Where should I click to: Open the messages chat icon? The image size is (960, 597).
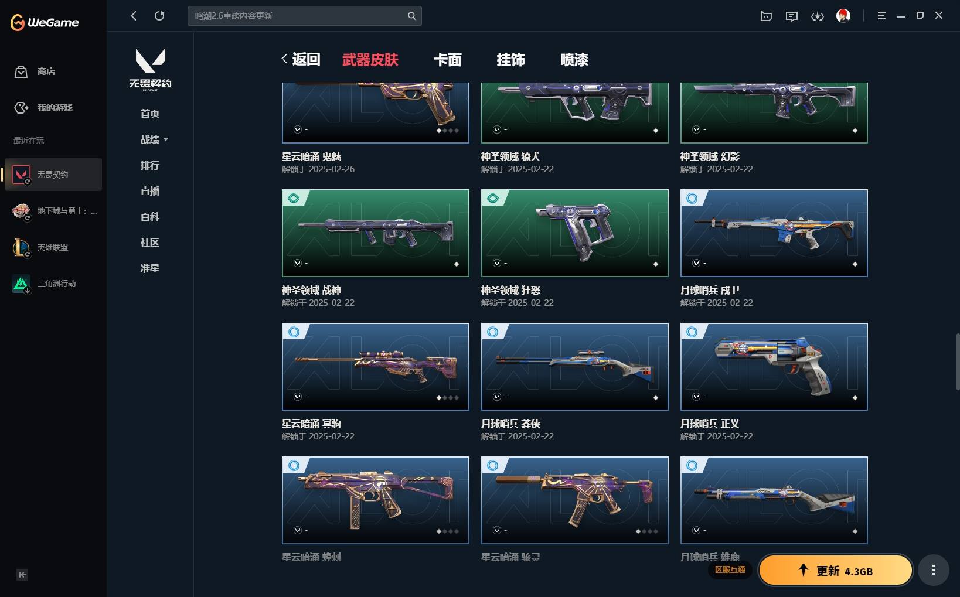(x=792, y=16)
